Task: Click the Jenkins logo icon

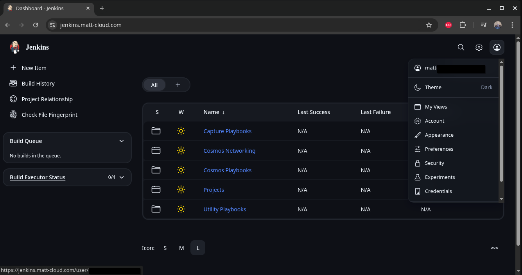Action: click(14, 47)
